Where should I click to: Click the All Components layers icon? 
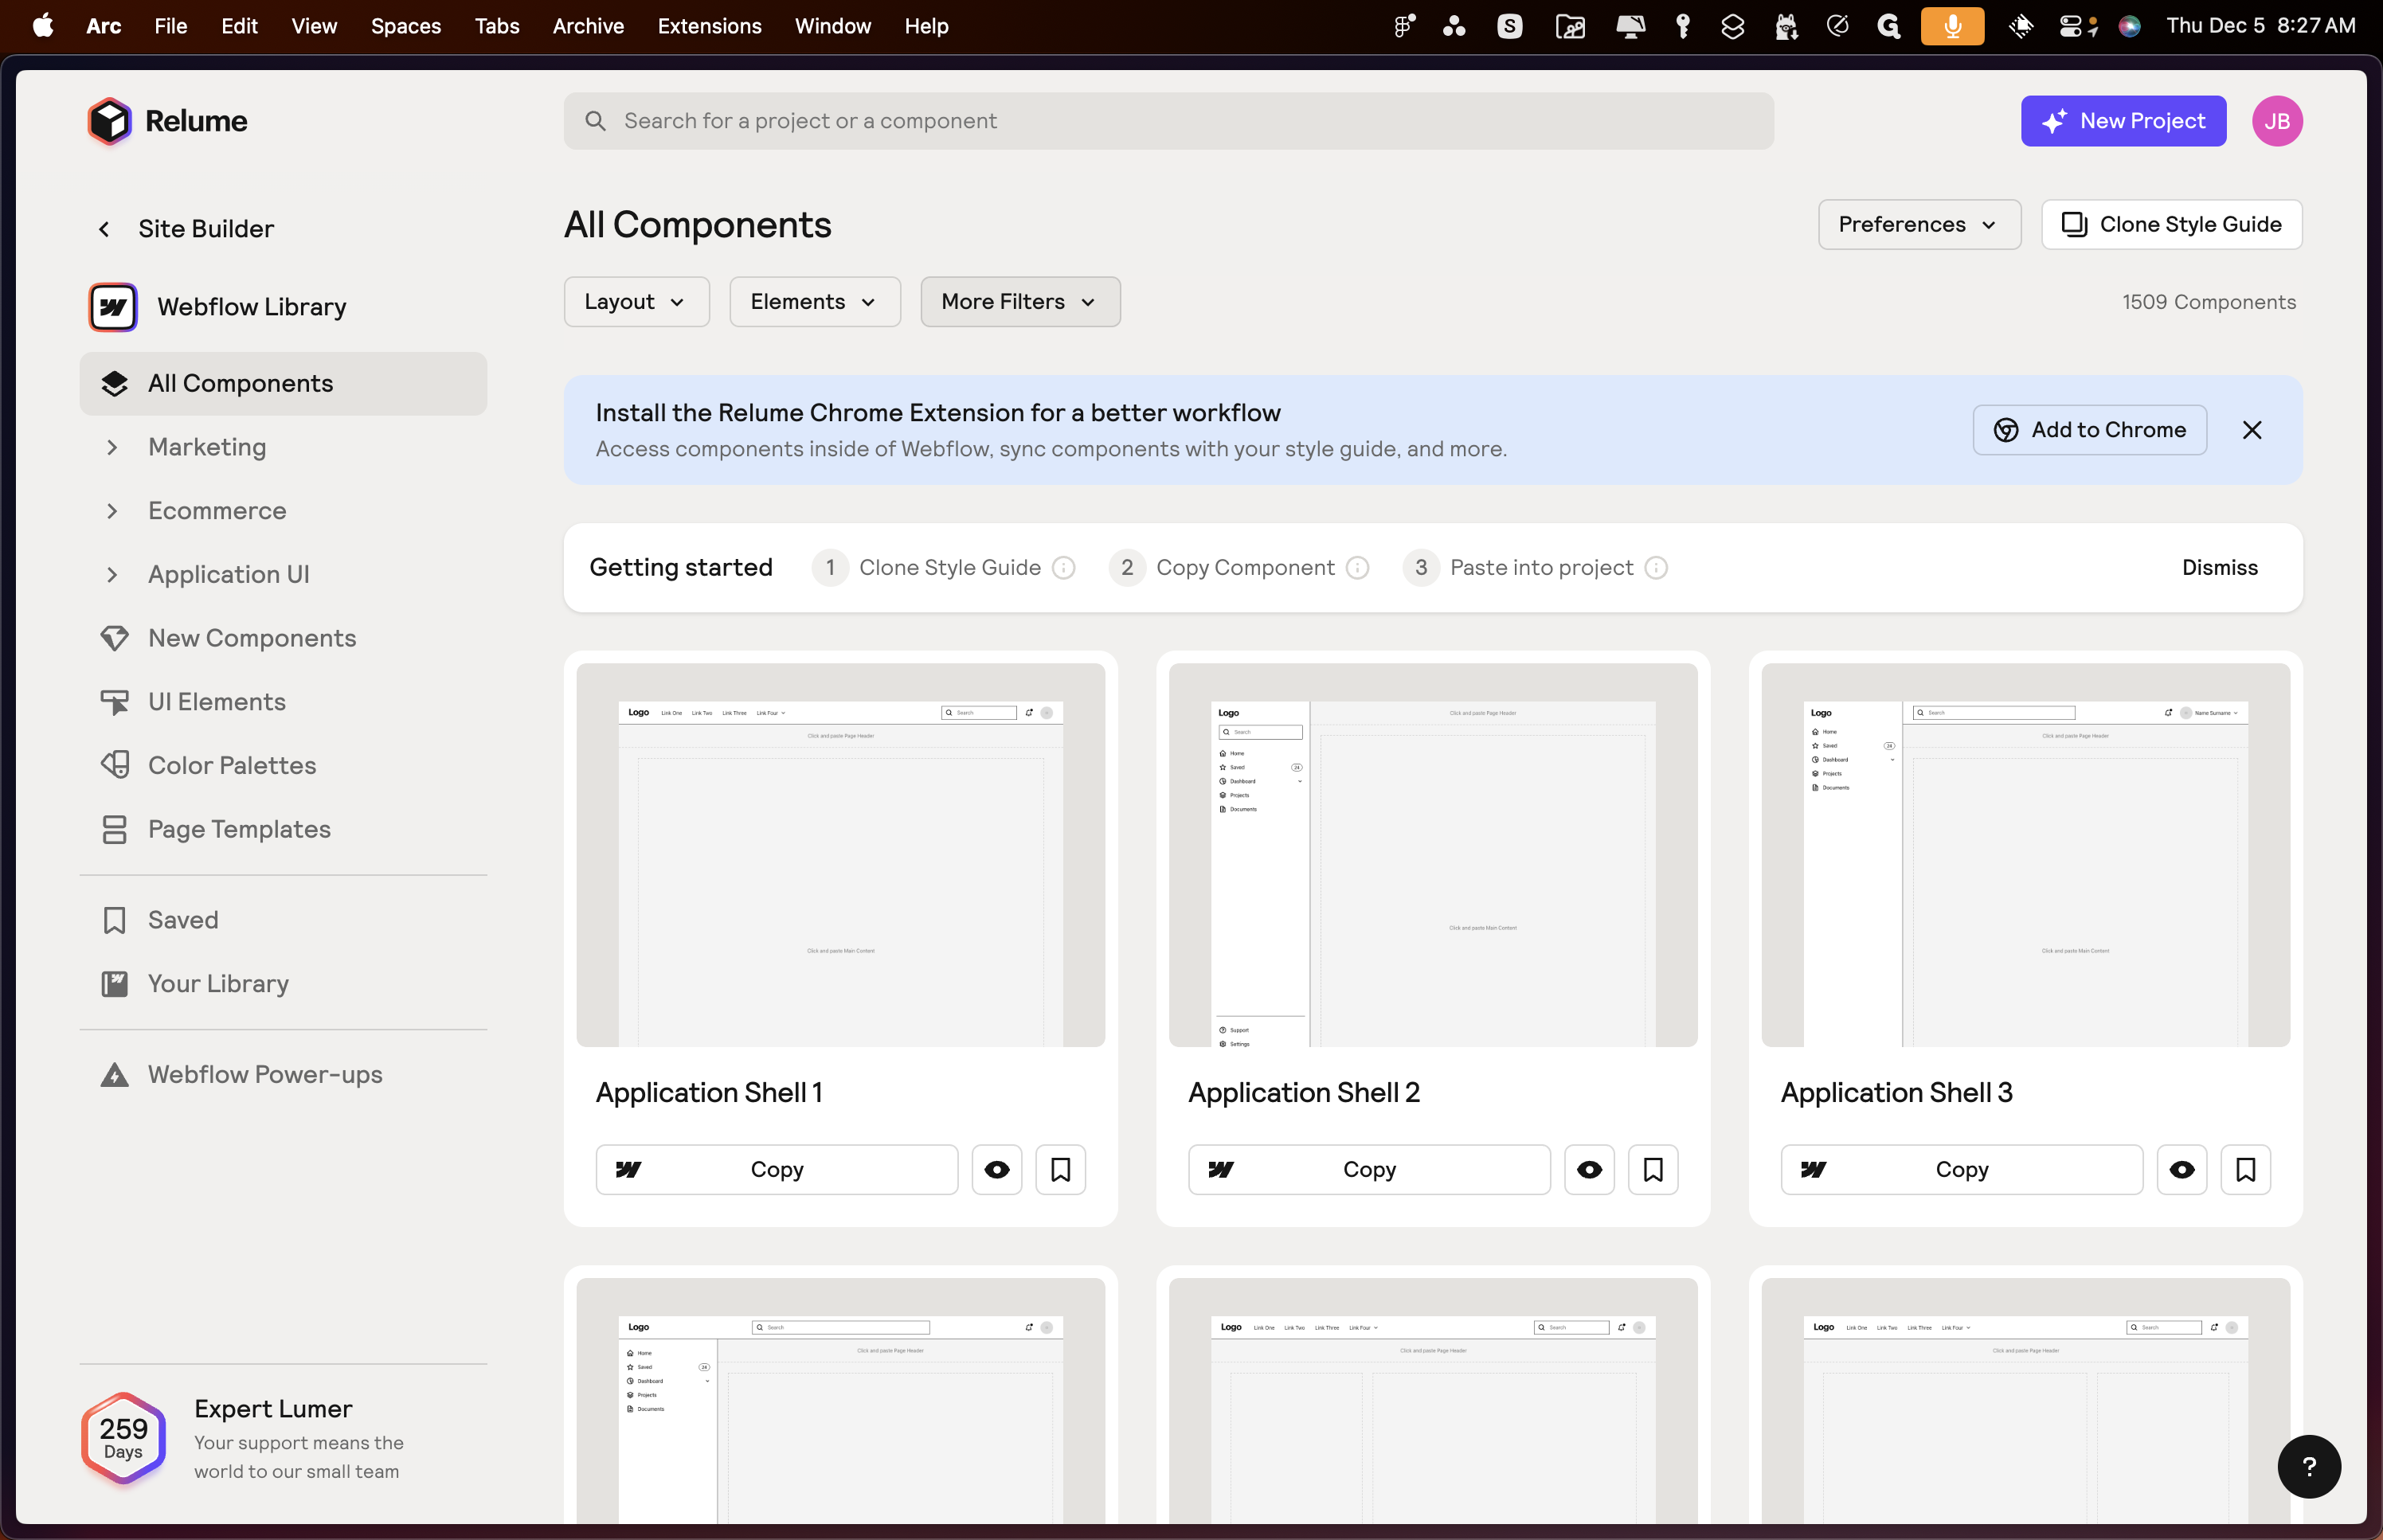[x=115, y=383]
